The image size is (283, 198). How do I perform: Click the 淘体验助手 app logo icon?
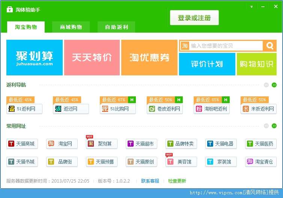tap(10, 9)
